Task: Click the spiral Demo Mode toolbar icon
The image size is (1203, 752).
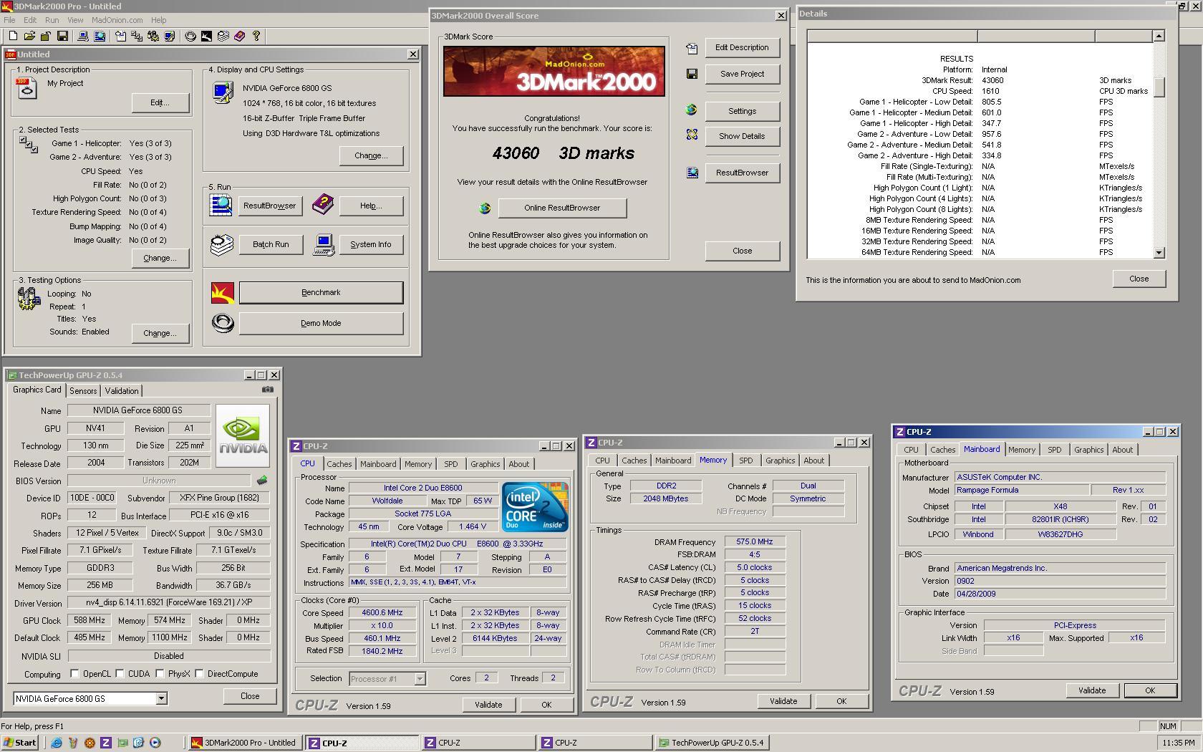Action: (190, 36)
